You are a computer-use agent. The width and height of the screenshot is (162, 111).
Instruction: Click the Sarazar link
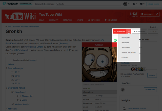63,44
